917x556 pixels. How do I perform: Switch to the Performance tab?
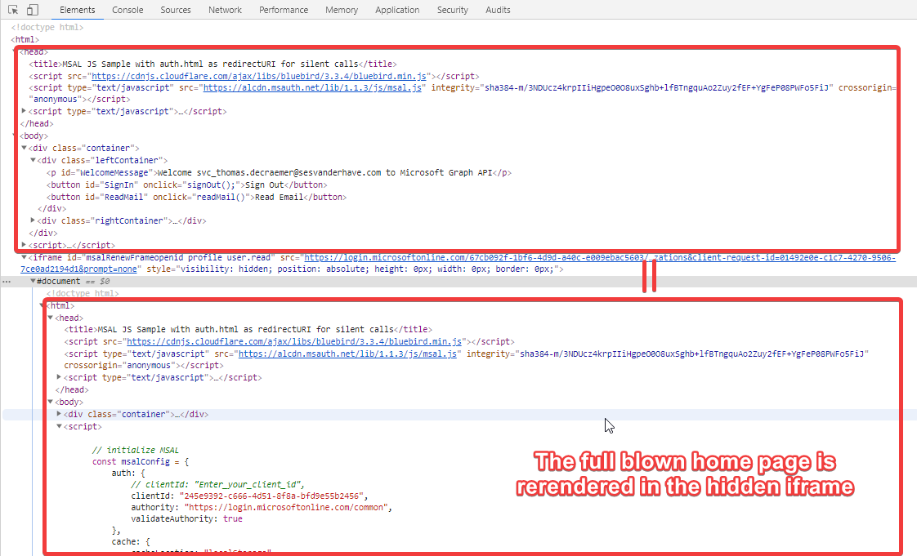(x=284, y=10)
